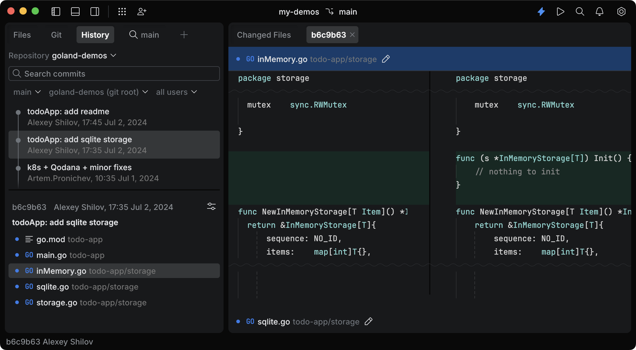Launch the AI assistant lightning icon
Screen dimensions: 636x350
pos(541,12)
